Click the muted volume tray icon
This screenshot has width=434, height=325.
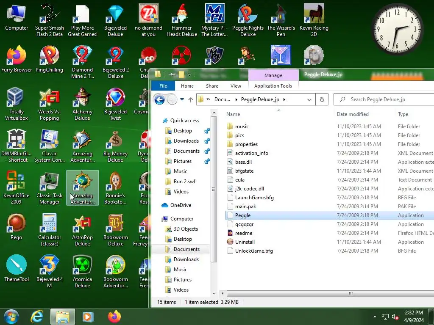[395, 317]
